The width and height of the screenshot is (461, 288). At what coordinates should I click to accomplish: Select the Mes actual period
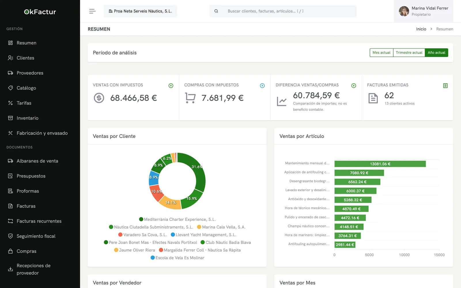pyautogui.click(x=381, y=53)
